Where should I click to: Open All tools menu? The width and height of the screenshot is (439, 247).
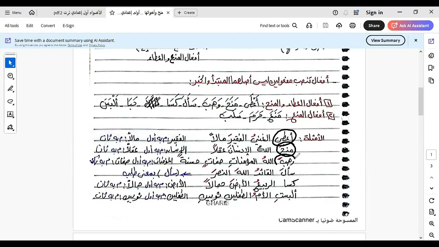tap(12, 26)
